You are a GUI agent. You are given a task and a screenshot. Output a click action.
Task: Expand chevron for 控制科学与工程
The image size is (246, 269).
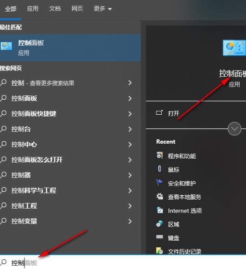(130, 190)
